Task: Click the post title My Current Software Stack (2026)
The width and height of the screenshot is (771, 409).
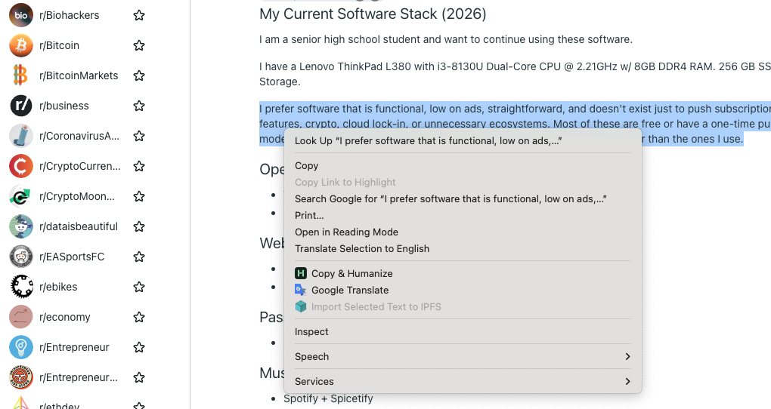Action: [x=373, y=14]
